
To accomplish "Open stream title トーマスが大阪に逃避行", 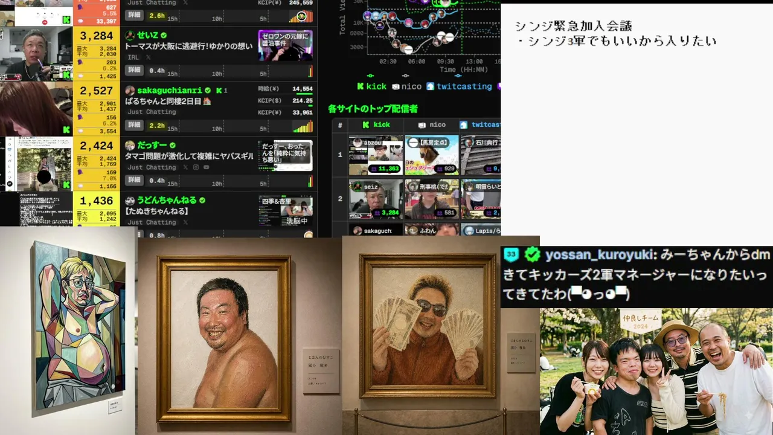I will coord(189,46).
